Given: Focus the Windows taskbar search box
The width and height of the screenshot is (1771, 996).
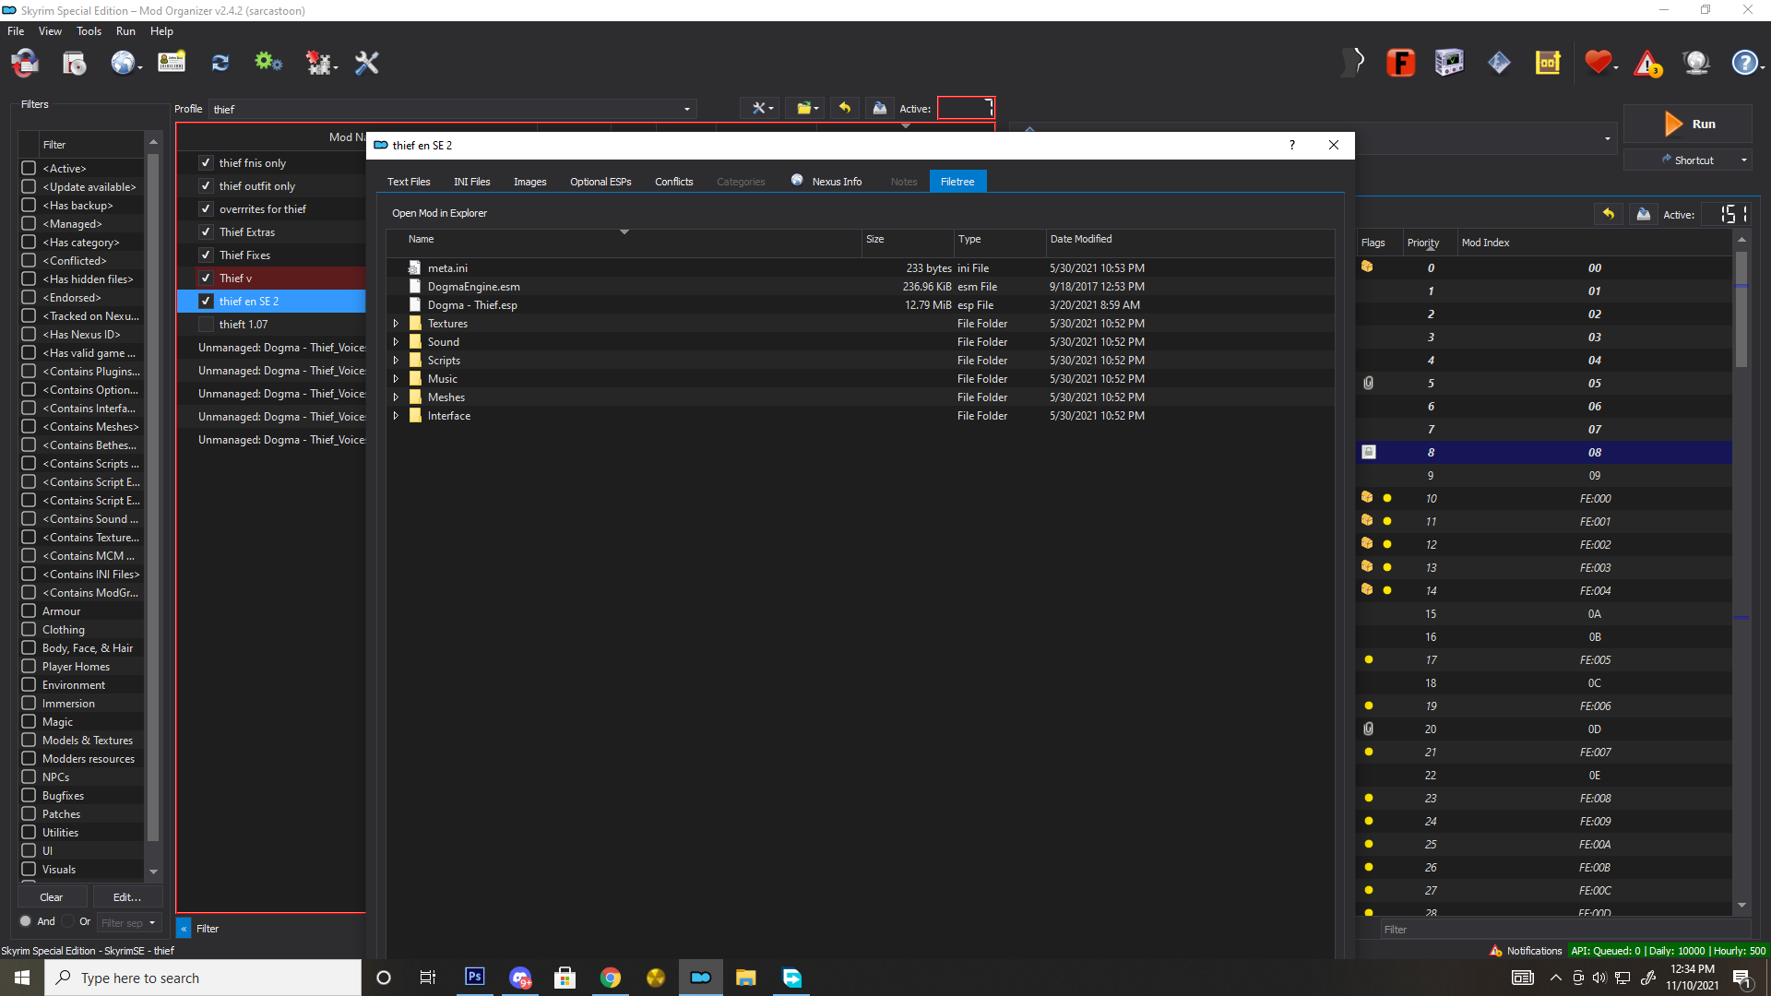Looking at the screenshot, I should pos(203,978).
